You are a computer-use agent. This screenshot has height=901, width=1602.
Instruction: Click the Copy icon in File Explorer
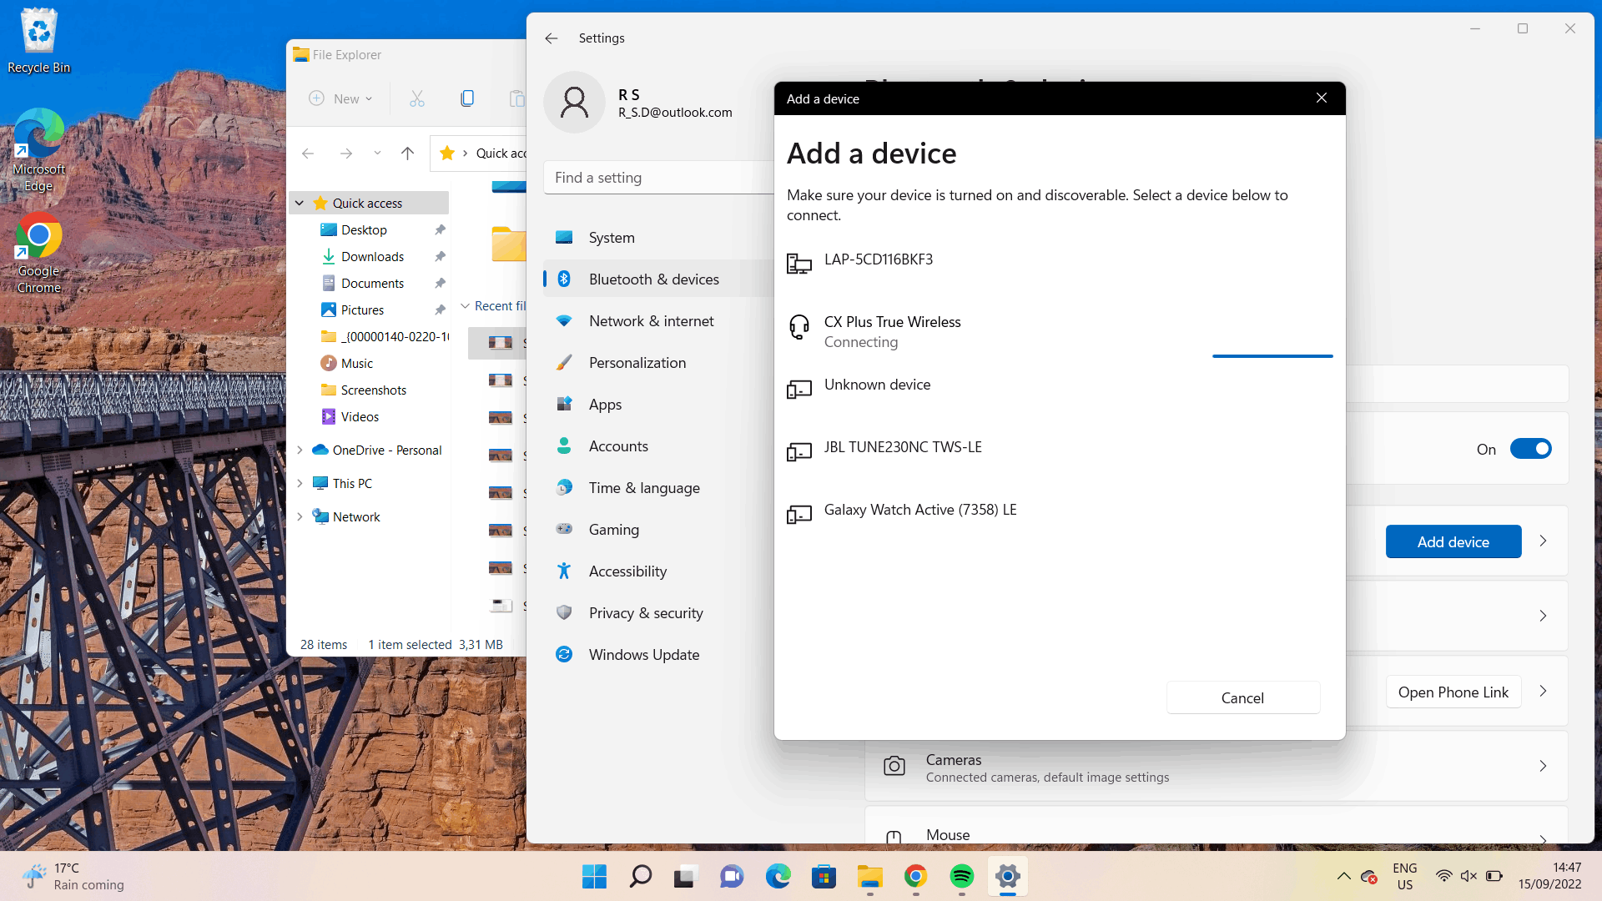pos(467,98)
